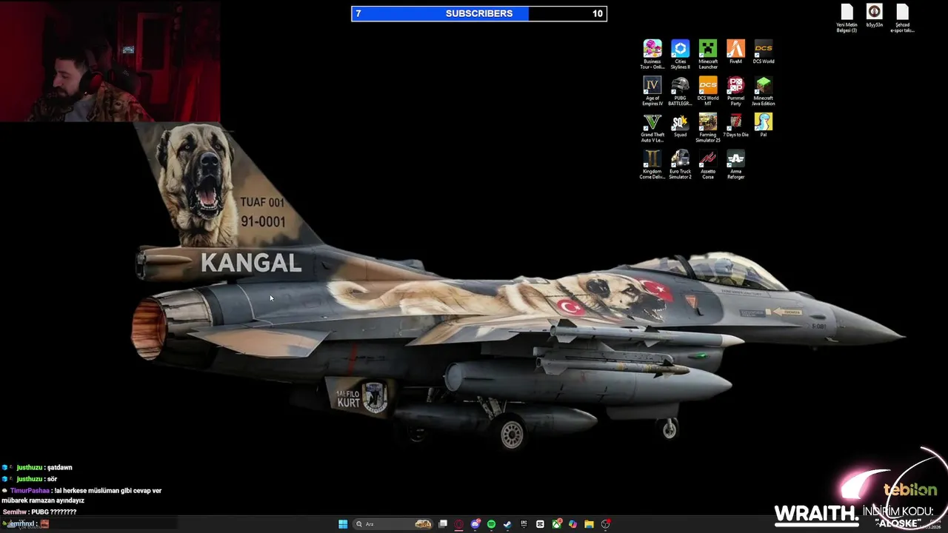Select the Squad game shortcut
The width and height of the screenshot is (948, 533).
(680, 125)
